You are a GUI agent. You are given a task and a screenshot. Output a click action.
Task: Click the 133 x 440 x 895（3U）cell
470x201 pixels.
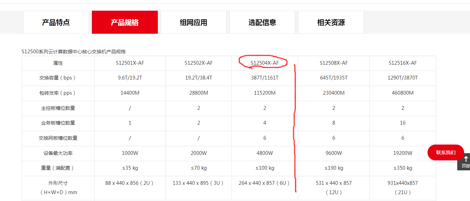pyautogui.click(x=199, y=188)
